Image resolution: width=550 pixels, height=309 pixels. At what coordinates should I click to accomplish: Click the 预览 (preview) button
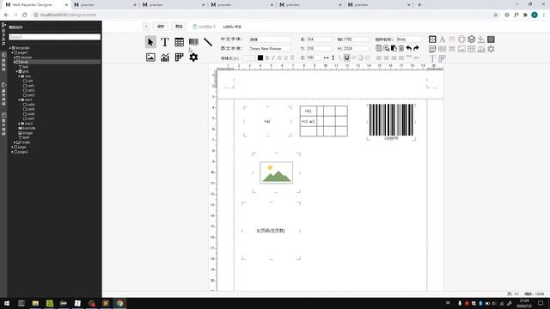tap(179, 27)
